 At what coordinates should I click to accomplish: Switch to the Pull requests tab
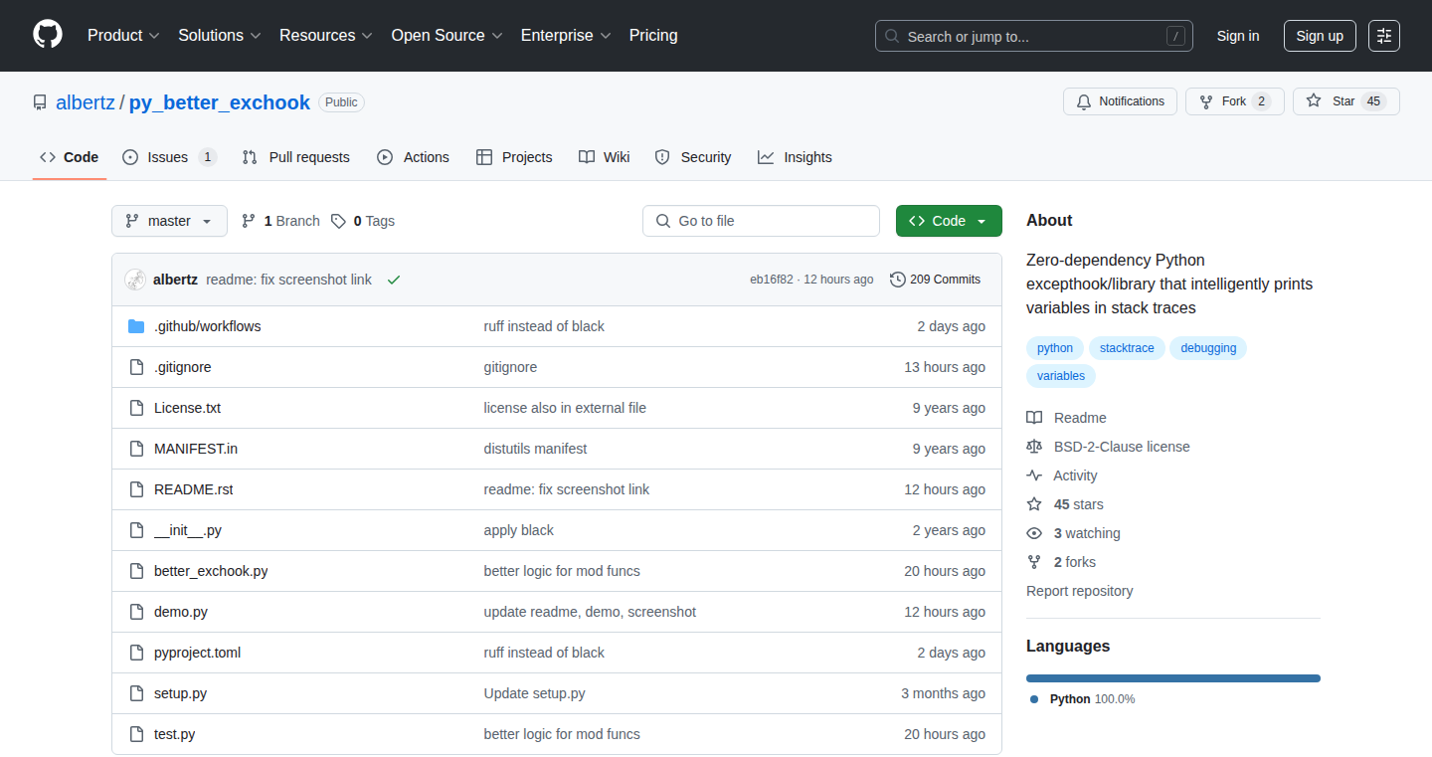coord(296,157)
